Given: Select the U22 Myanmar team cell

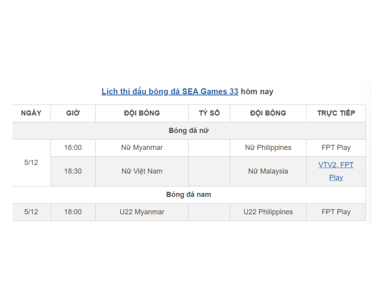Looking at the screenshot, I should point(142,212).
